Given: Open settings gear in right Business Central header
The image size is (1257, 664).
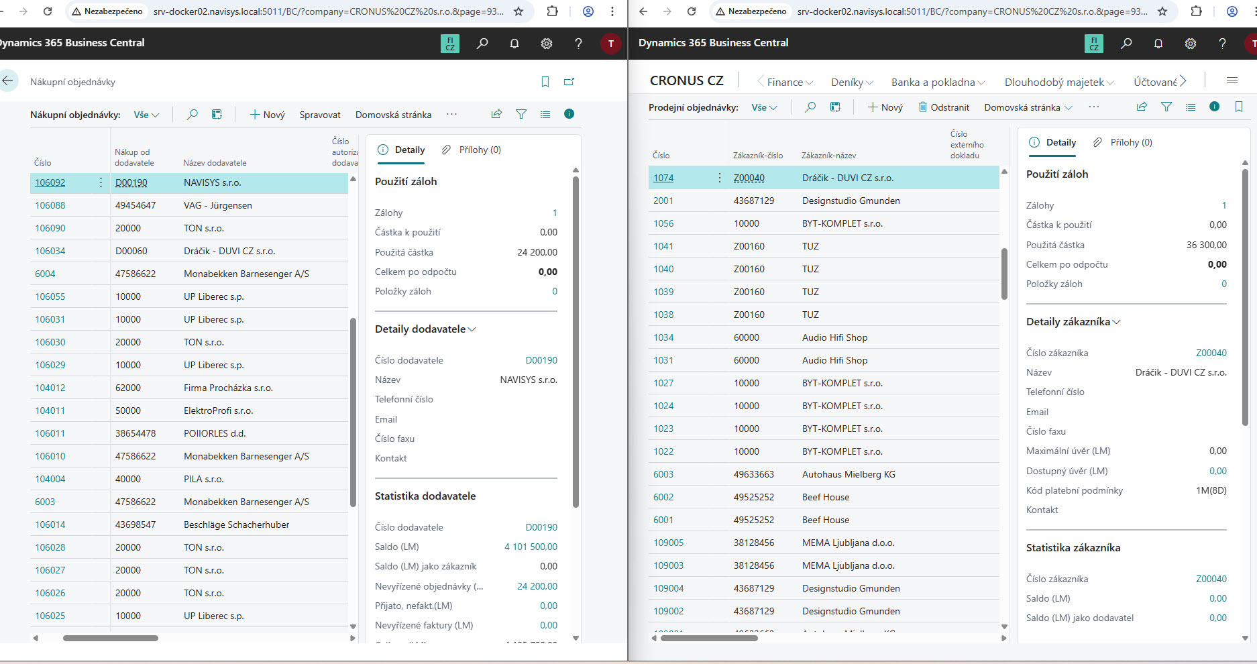Looking at the screenshot, I should coord(1191,44).
